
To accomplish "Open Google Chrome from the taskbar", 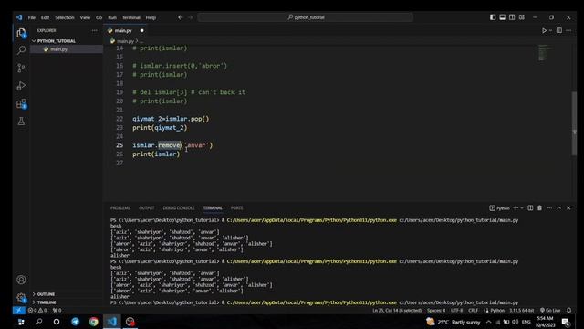I will (x=93, y=322).
